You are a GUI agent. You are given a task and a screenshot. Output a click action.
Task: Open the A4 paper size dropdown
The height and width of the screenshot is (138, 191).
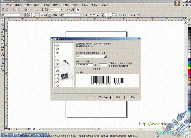click(x=21, y=15)
